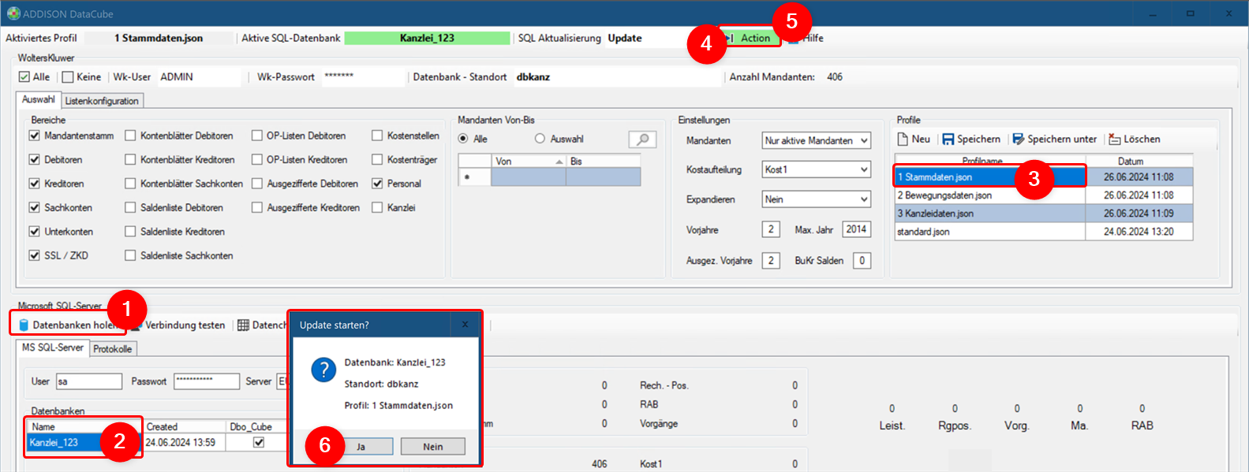Viewport: 1249px width, 472px height.
Task: Uncheck the Debitoren checkbox
Action: [x=35, y=159]
